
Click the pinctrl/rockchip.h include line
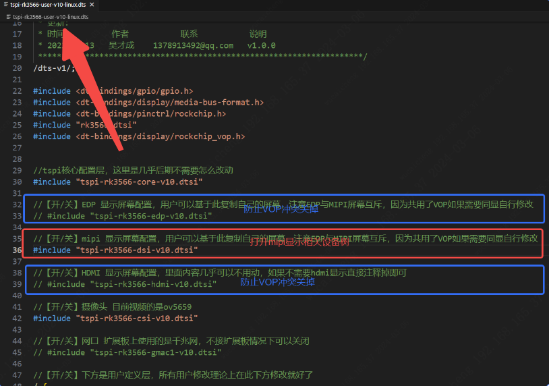pyautogui.click(x=129, y=113)
